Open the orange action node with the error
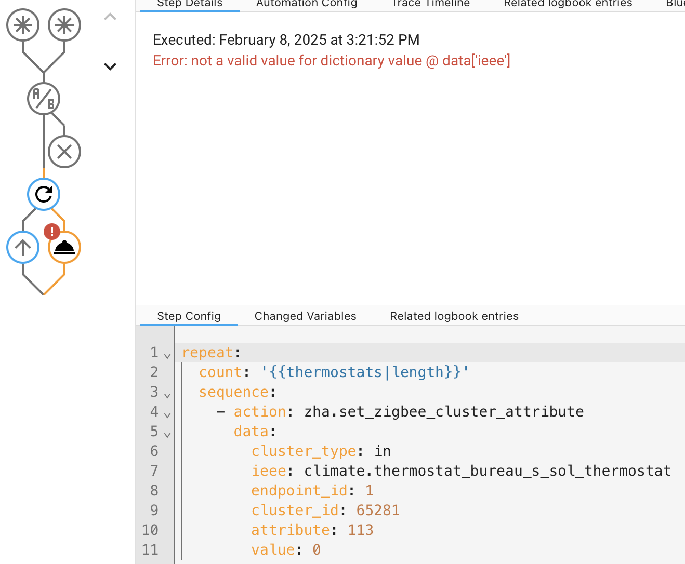685x564 pixels. (x=65, y=248)
